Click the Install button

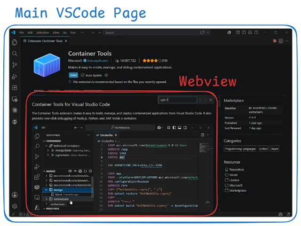[x=73, y=75]
